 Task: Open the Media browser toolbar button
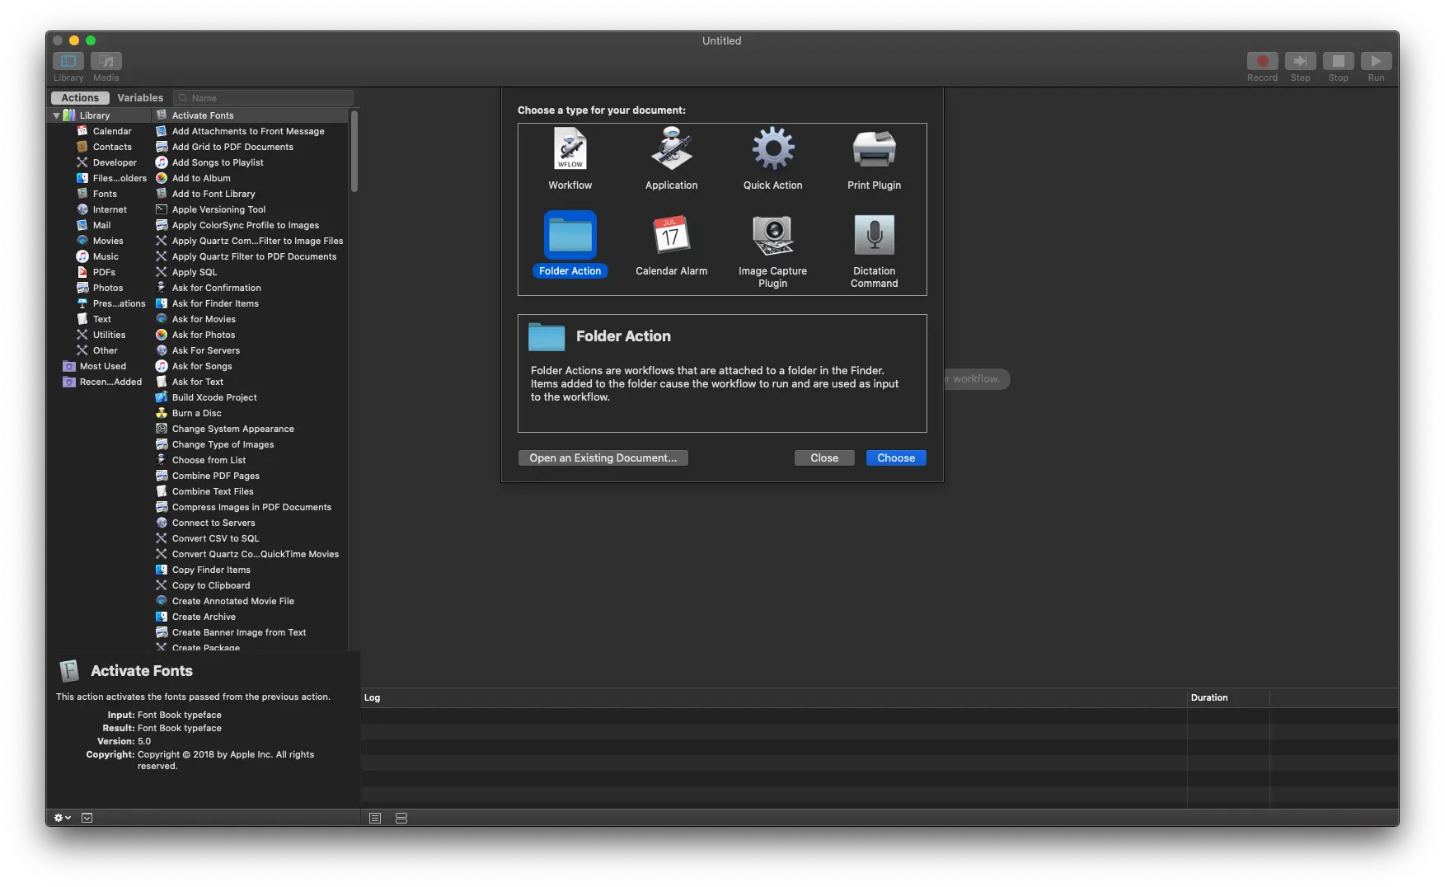coord(106,61)
